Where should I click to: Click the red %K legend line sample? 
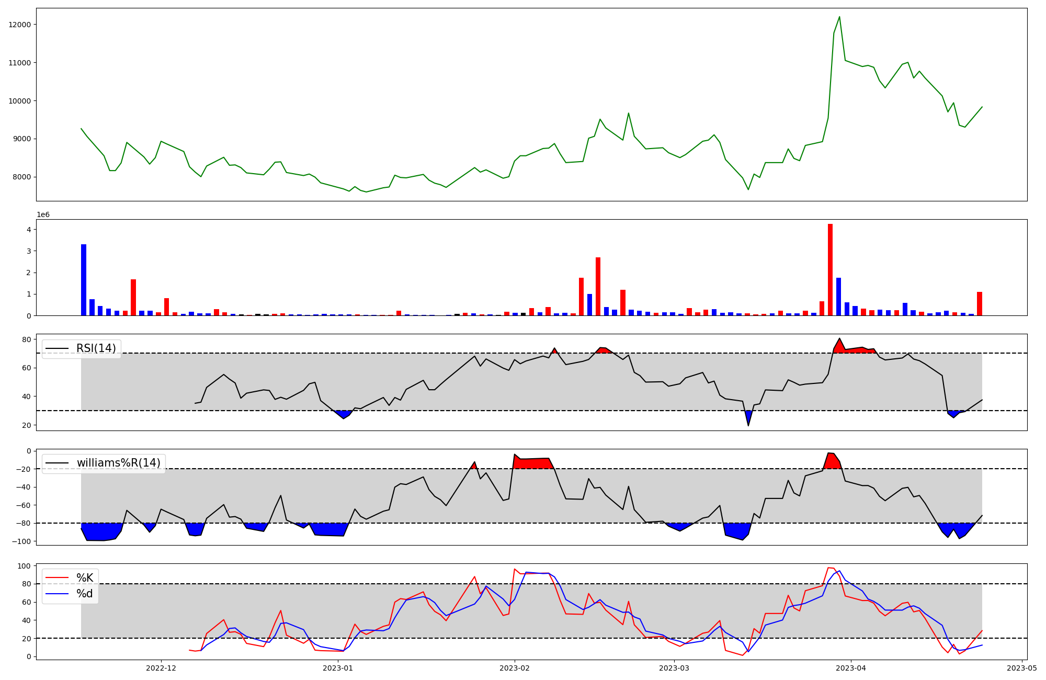[57, 577]
